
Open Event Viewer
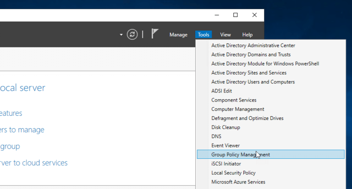coord(225,146)
